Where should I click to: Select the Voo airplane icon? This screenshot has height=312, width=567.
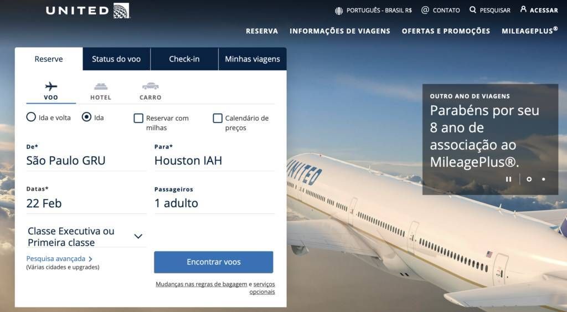click(x=51, y=86)
